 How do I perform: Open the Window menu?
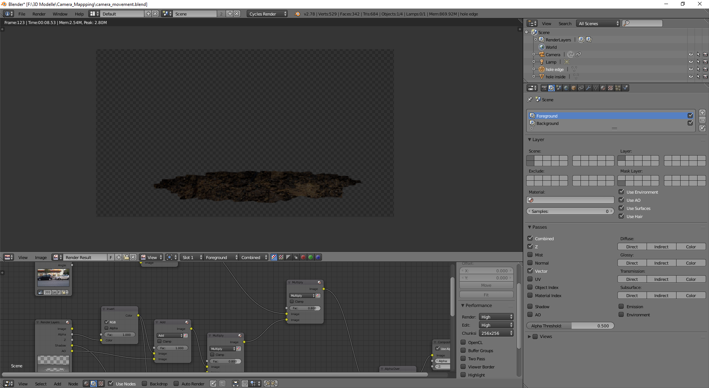[60, 14]
